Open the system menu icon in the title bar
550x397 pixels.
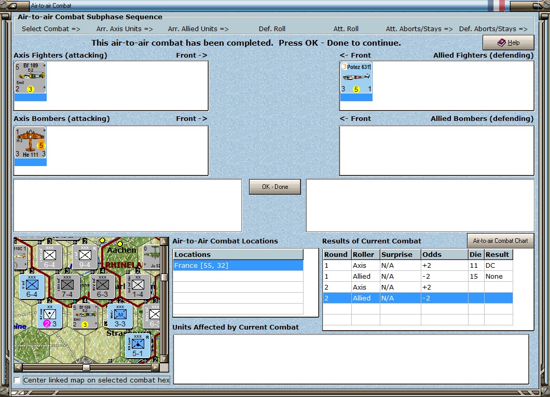tap(12, 6)
